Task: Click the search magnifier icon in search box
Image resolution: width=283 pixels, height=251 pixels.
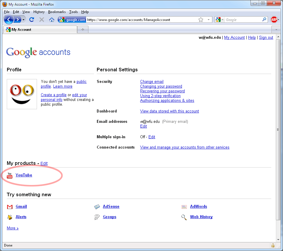Action: [x=264, y=19]
